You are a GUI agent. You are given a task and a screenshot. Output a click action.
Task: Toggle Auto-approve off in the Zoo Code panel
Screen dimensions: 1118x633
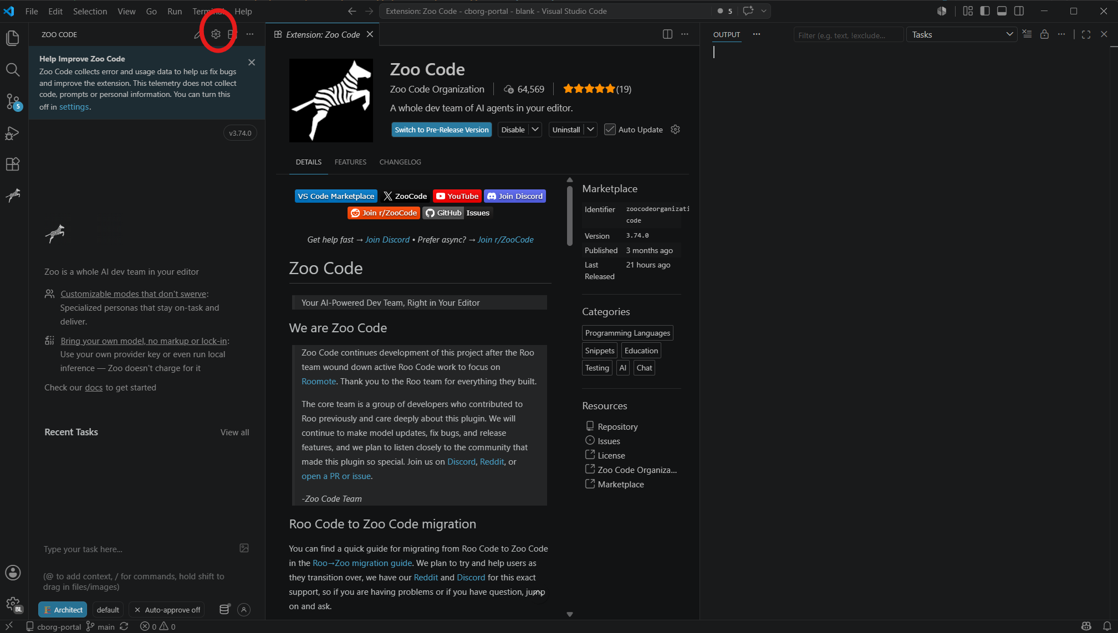pos(167,610)
